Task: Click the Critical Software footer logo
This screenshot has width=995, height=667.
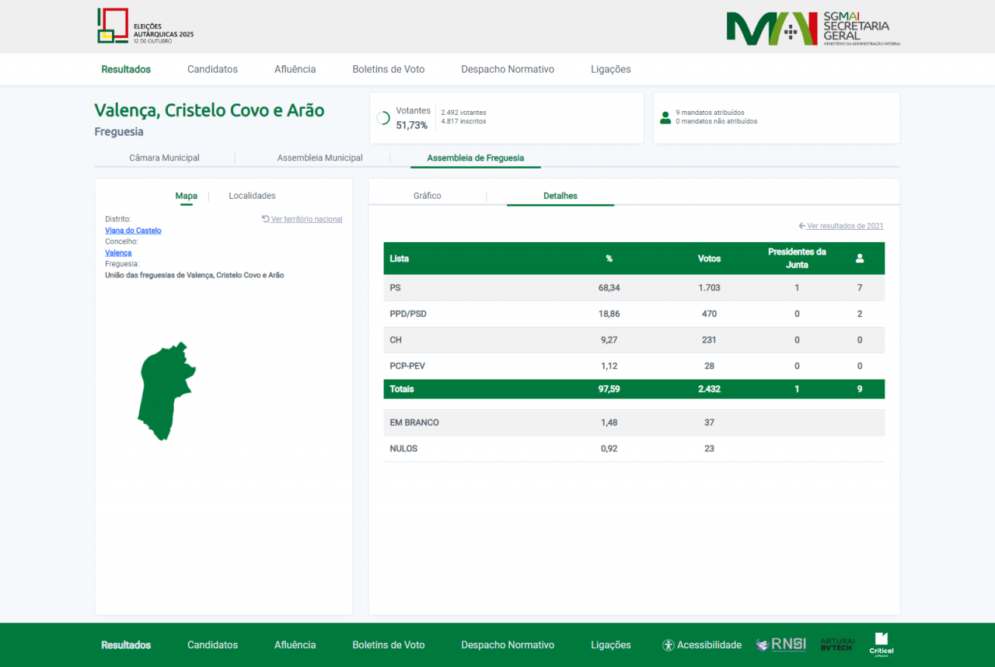Action: (x=881, y=644)
